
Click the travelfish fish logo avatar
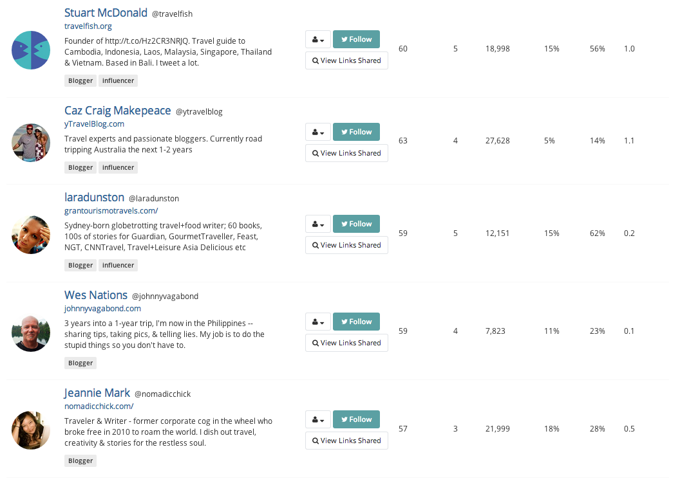(x=31, y=50)
